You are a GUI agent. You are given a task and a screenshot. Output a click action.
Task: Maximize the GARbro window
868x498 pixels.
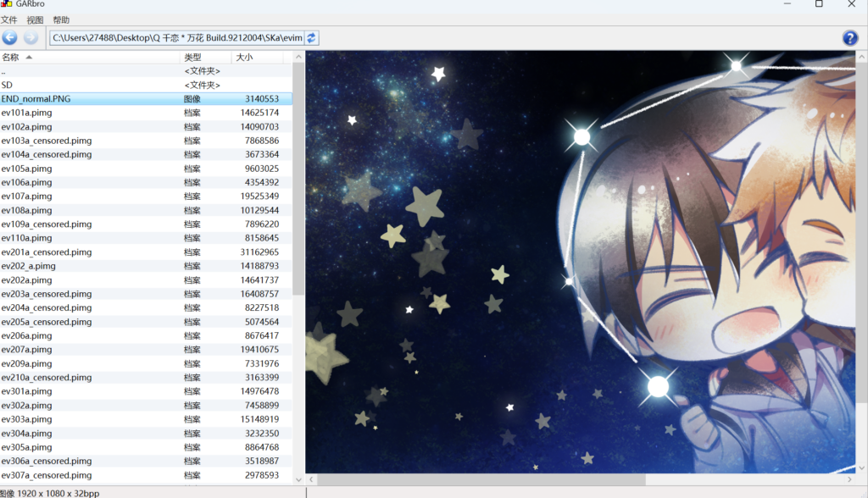point(819,4)
